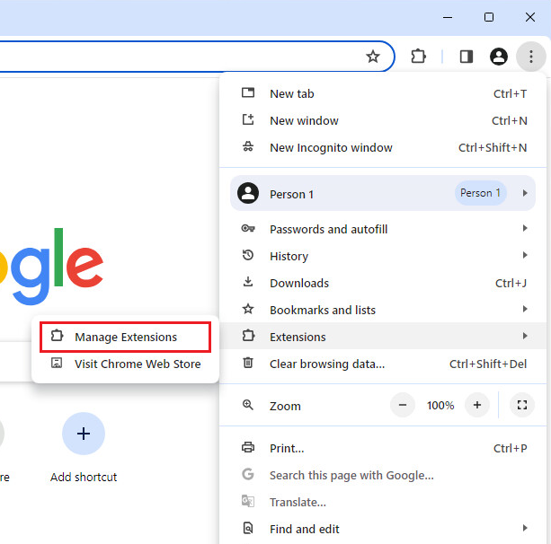Image resolution: width=551 pixels, height=544 pixels.
Task: Enter fullscreen with the fullscreen icon
Action: pos(522,405)
